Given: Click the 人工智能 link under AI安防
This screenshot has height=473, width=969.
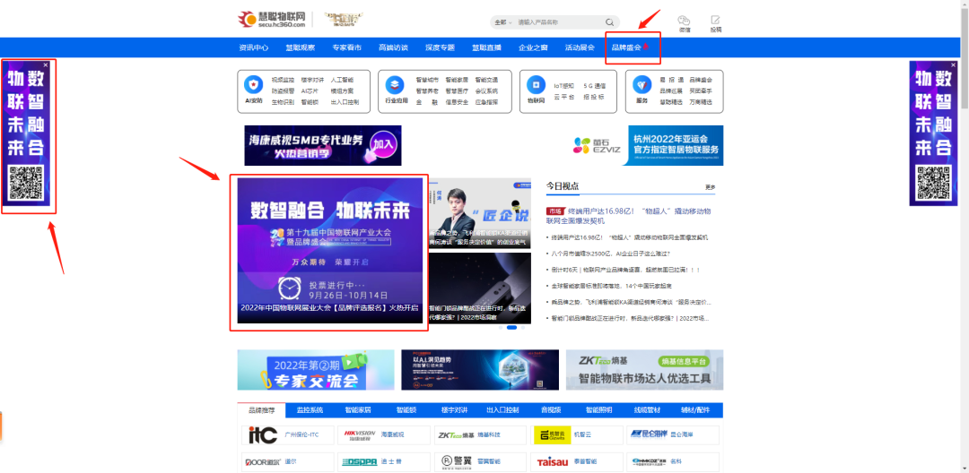Looking at the screenshot, I should pyautogui.click(x=342, y=80).
